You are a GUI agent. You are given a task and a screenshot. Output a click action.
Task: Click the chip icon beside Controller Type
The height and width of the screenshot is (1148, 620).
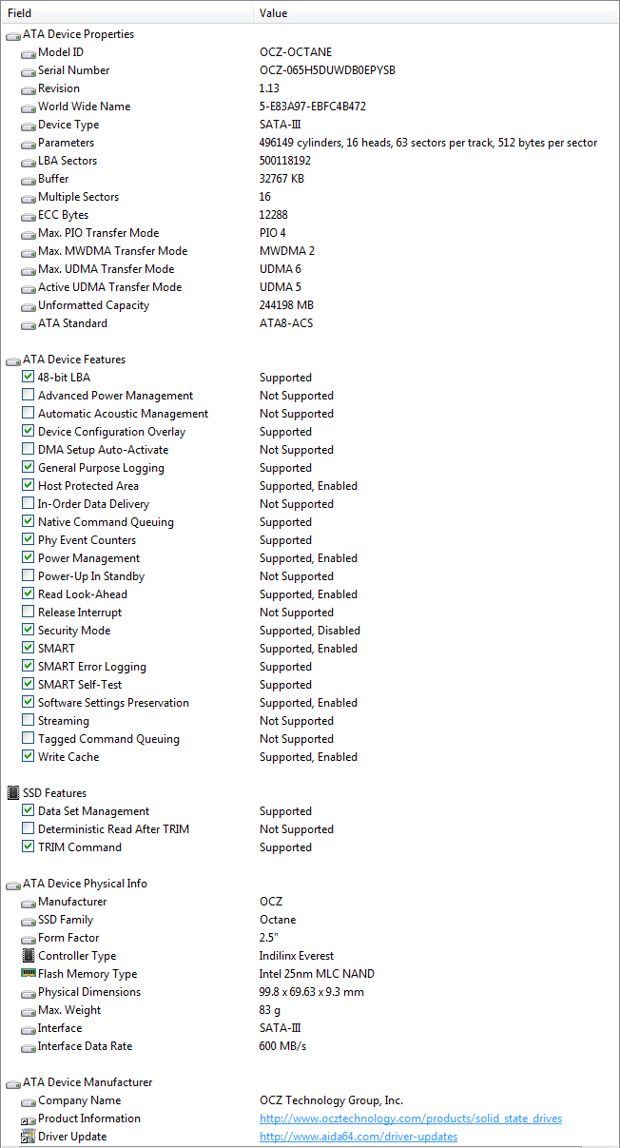point(28,956)
